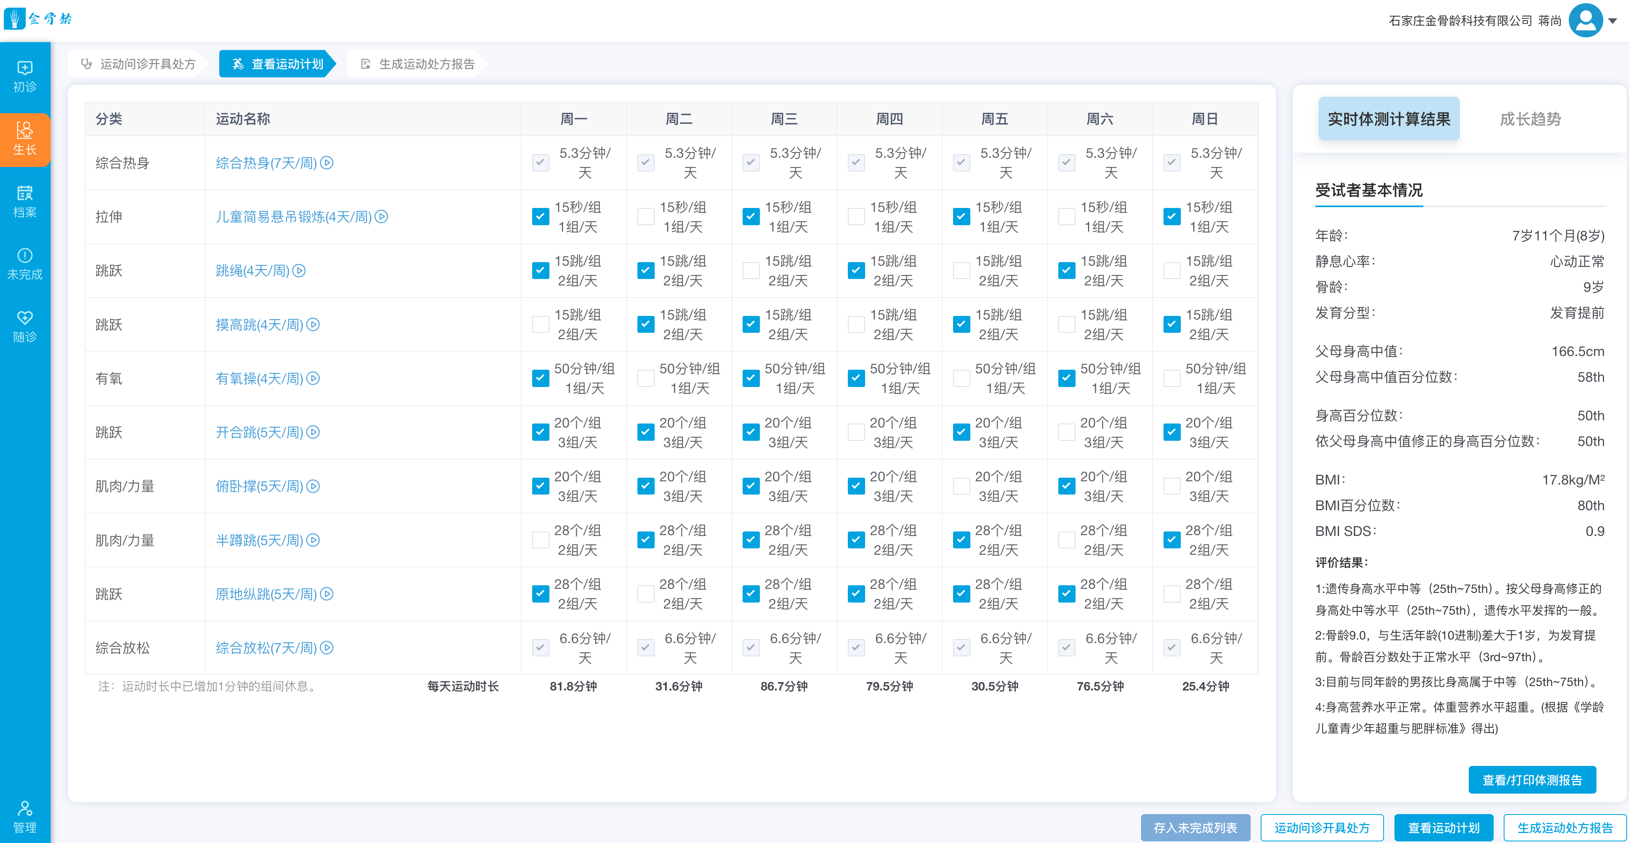Check 摸高跳 on 周一

540,325
